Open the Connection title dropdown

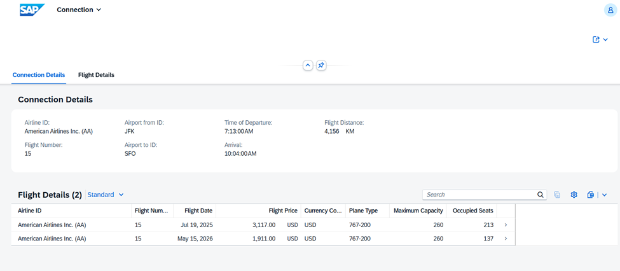[x=79, y=10]
